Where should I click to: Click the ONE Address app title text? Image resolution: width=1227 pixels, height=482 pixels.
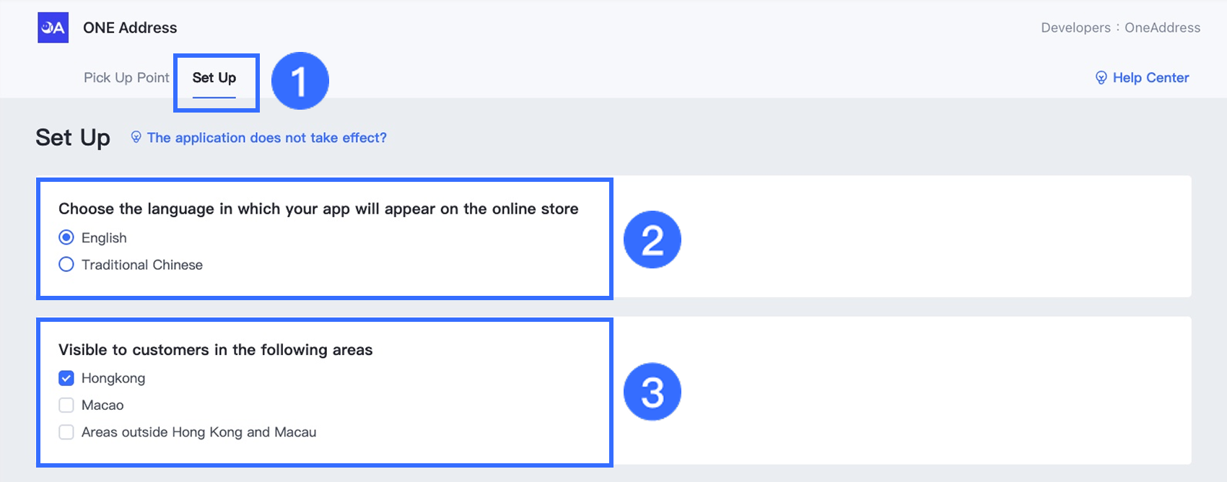tap(130, 28)
